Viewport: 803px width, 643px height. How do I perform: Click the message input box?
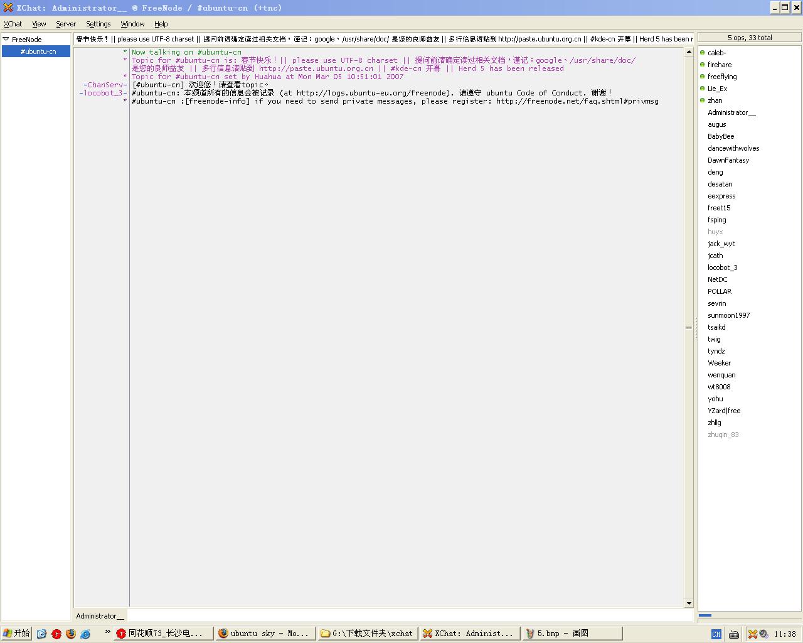point(410,616)
